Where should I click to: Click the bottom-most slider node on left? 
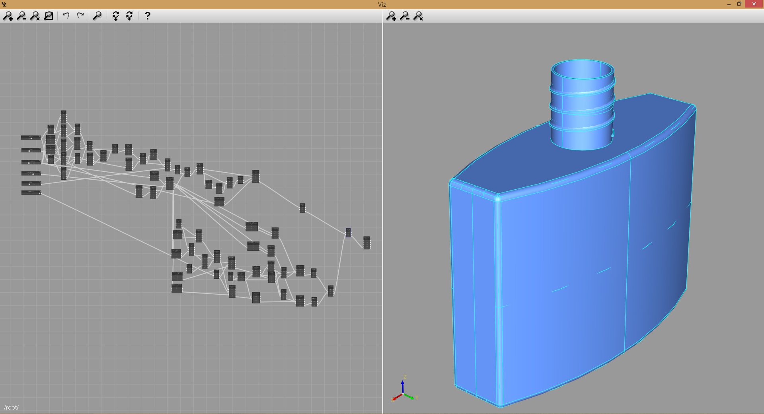click(x=31, y=192)
